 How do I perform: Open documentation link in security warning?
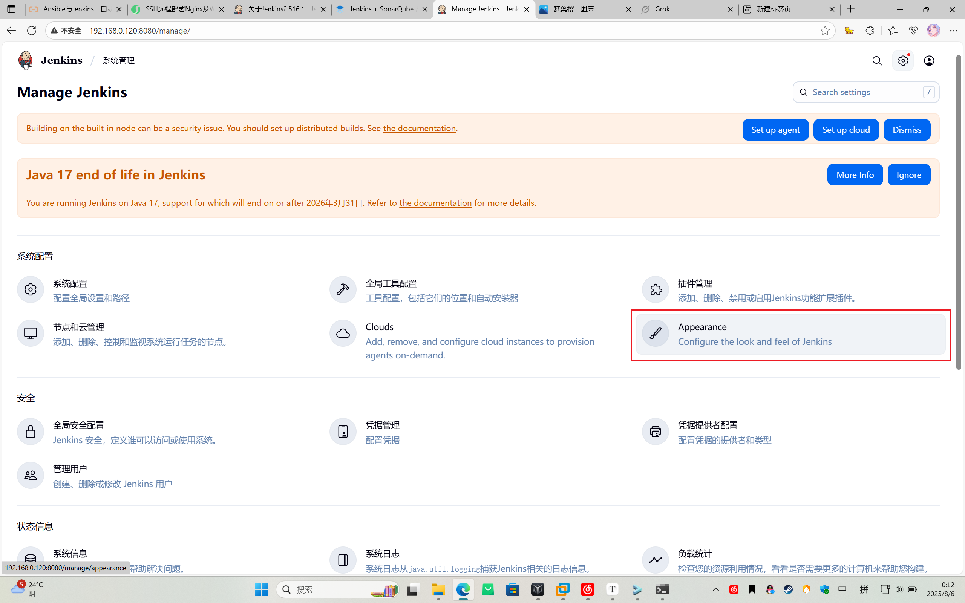pos(419,129)
